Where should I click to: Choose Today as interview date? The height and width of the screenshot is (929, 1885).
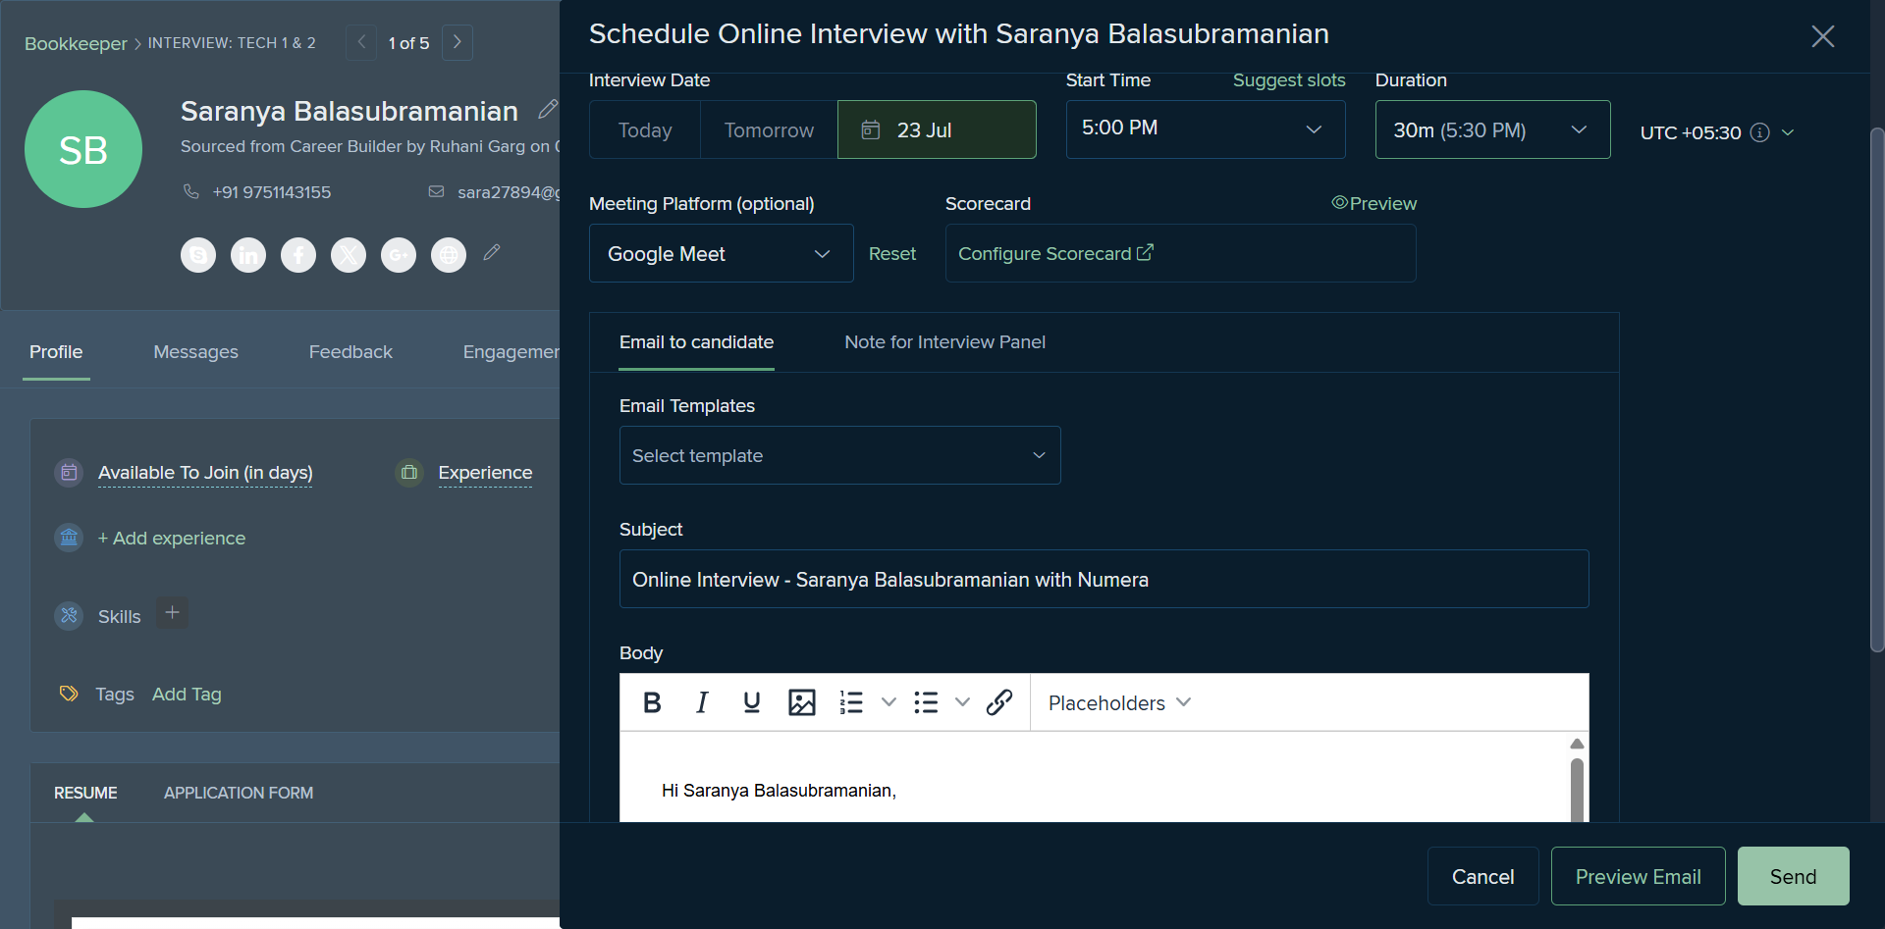pos(645,129)
